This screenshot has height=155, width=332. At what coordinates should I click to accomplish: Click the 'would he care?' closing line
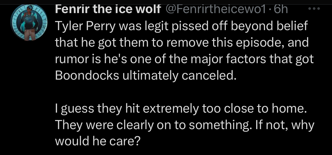coord(98,141)
